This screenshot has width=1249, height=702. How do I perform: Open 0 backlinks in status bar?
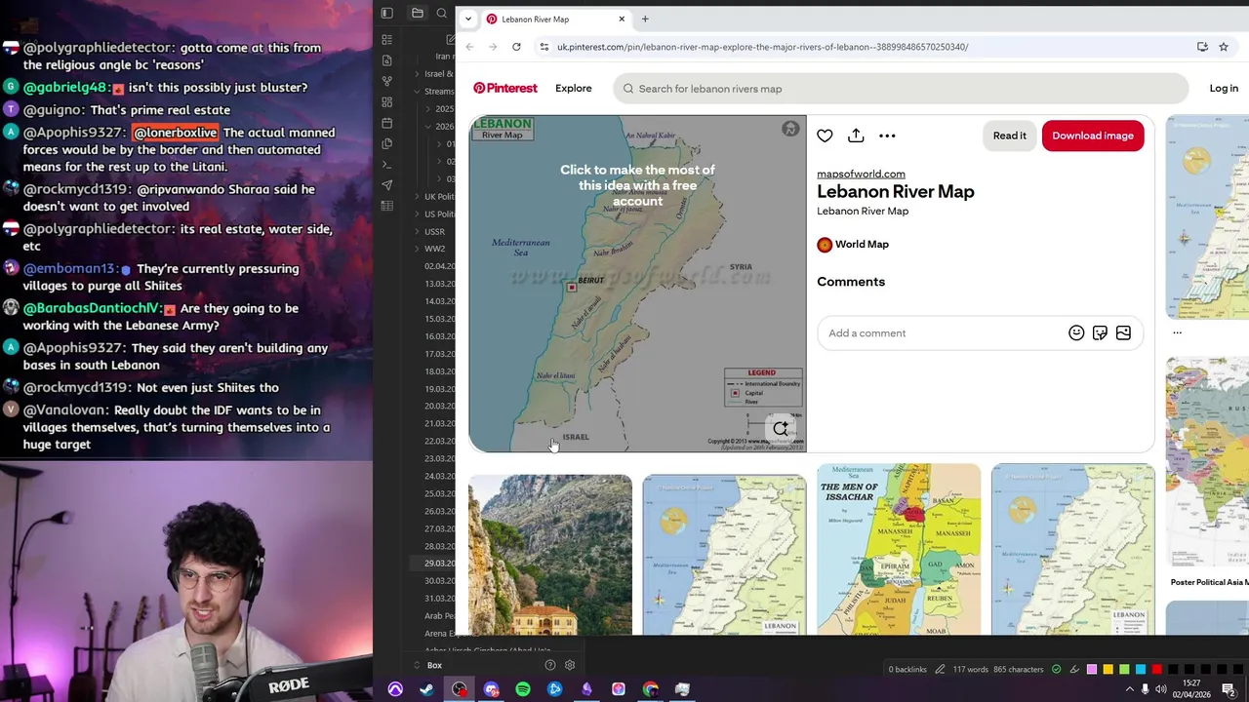click(x=907, y=670)
